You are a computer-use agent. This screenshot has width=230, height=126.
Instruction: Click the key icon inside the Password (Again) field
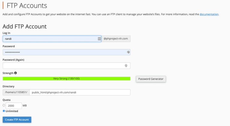pos(126,66)
